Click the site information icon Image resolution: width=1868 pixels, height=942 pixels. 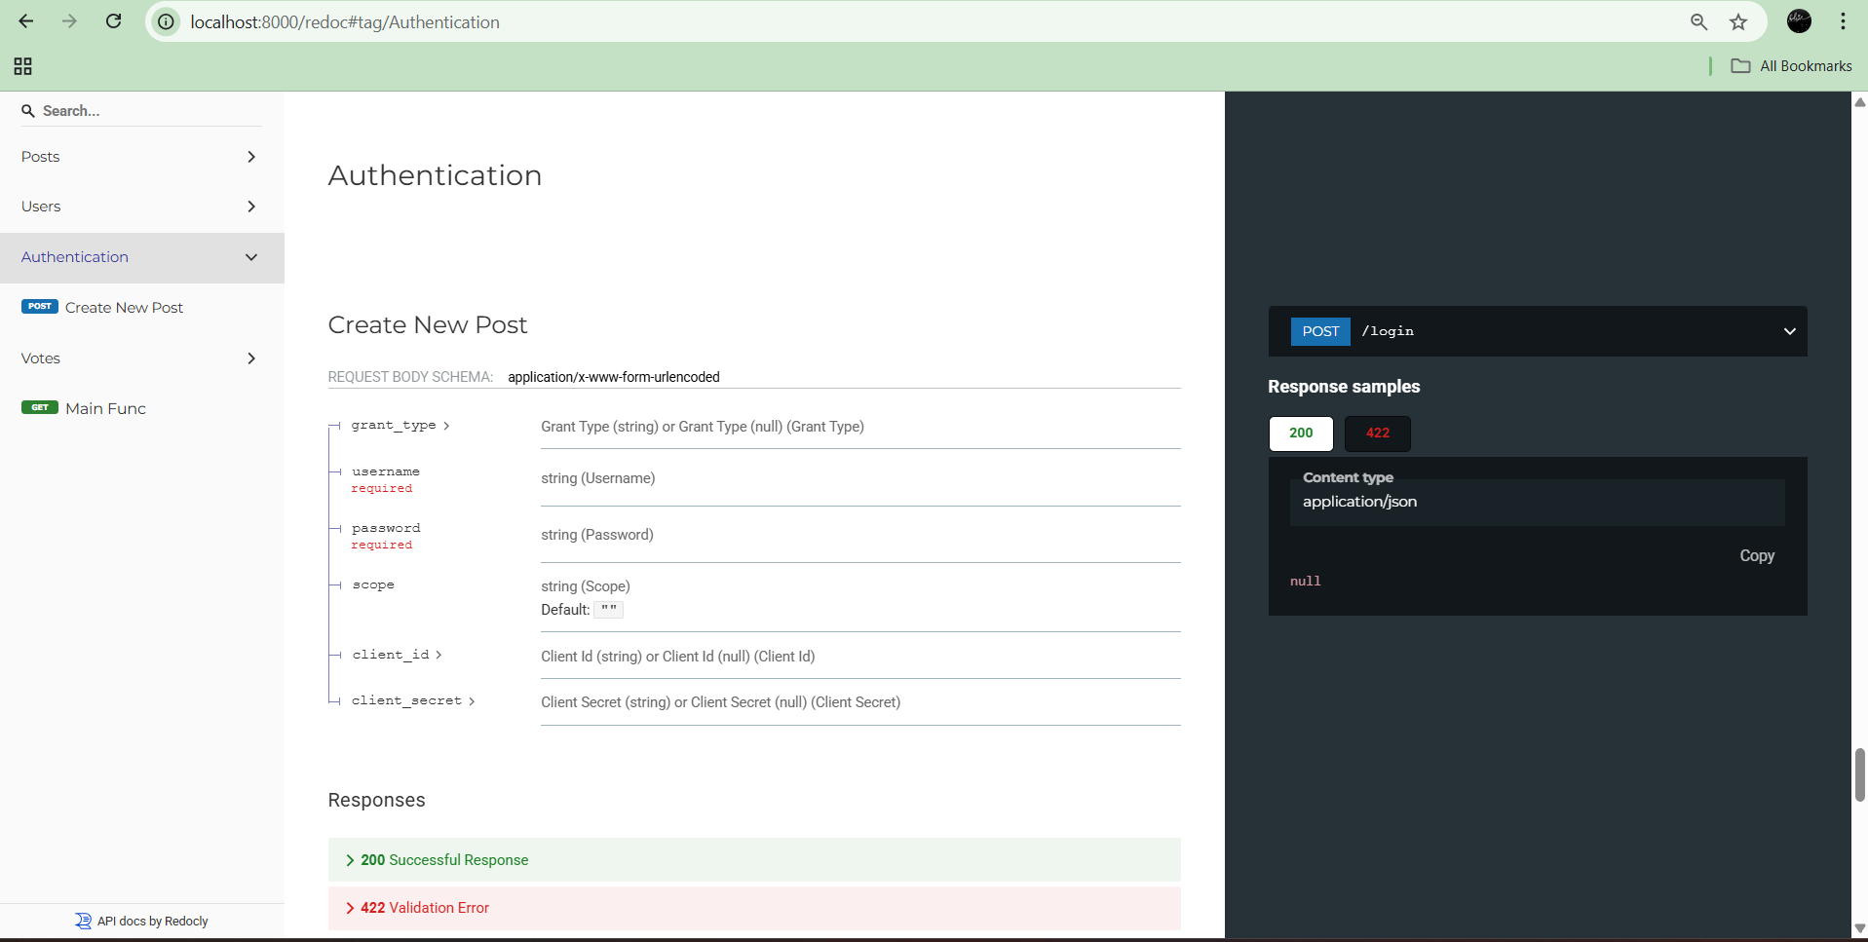[168, 22]
